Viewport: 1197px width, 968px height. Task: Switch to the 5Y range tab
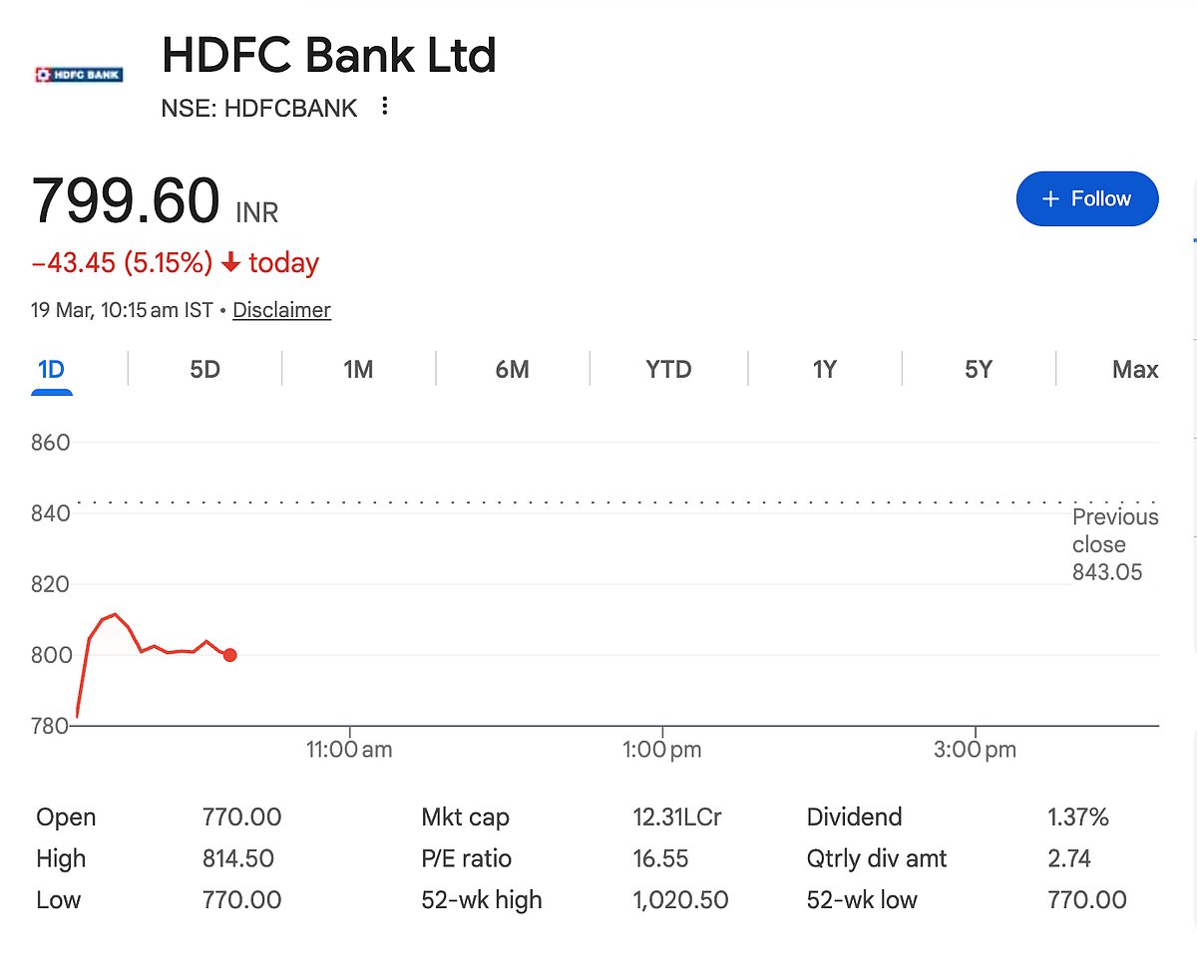click(979, 370)
